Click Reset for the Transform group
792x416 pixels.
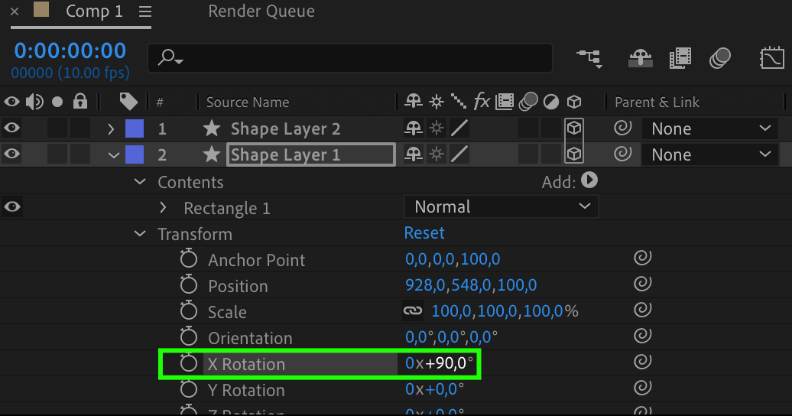point(424,232)
